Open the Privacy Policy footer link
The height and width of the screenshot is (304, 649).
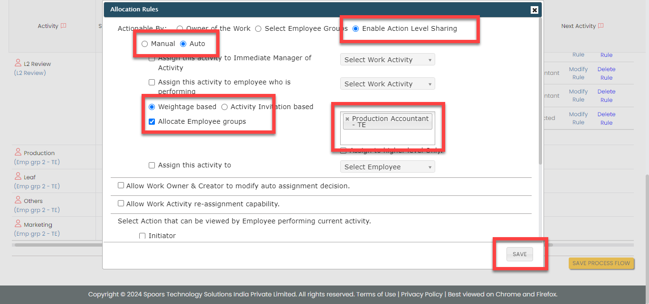pos(421,294)
